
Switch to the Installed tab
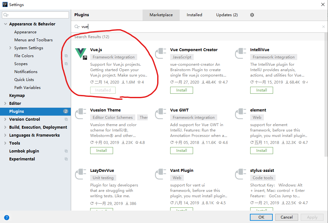(x=194, y=15)
